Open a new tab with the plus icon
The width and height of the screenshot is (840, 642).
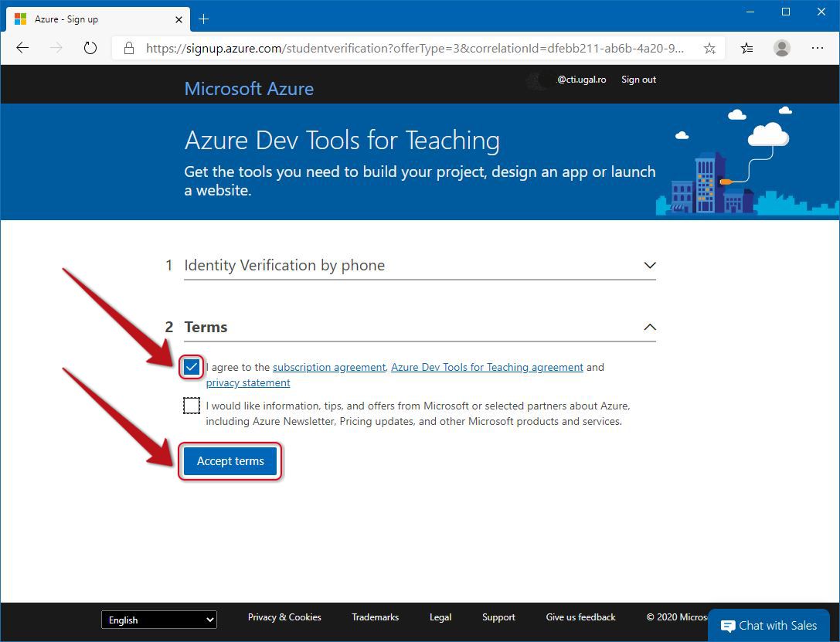pos(203,19)
